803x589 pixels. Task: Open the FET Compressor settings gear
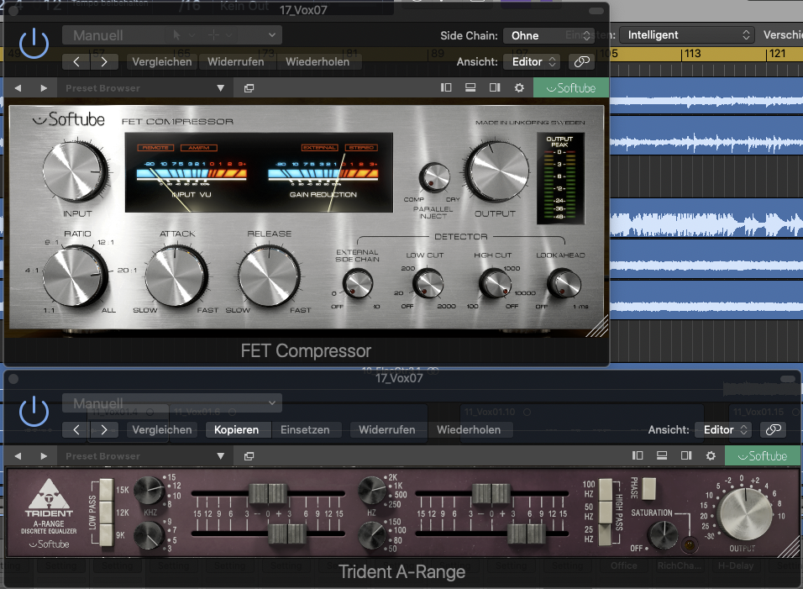click(519, 88)
